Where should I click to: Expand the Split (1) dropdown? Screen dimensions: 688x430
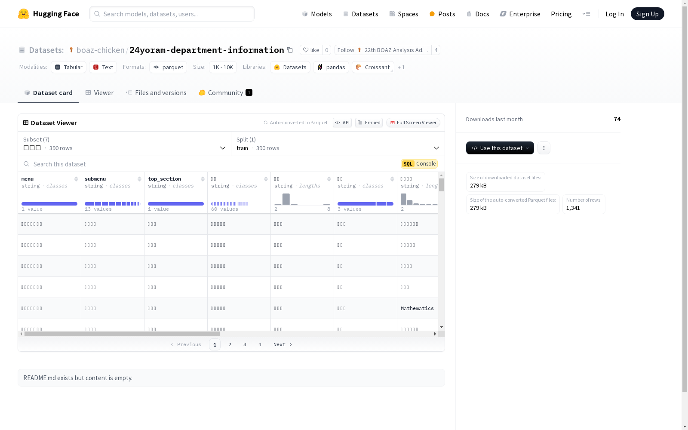(x=338, y=144)
